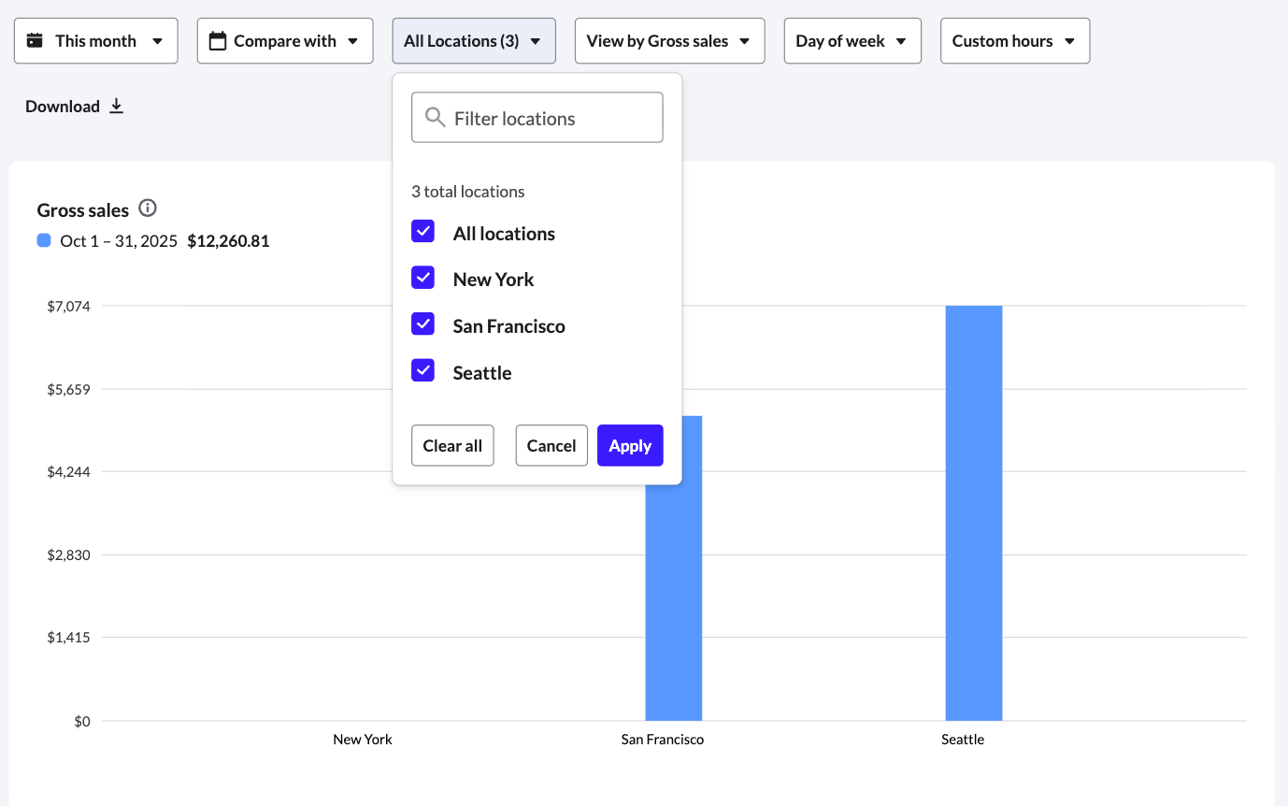Viewport: 1288px width, 806px height.
Task: Select the Seattle entry in the list
Action: (481, 371)
